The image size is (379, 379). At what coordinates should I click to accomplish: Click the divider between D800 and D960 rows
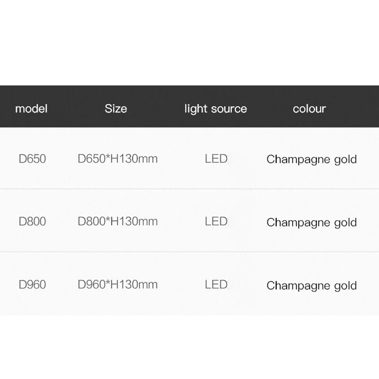[189, 252]
